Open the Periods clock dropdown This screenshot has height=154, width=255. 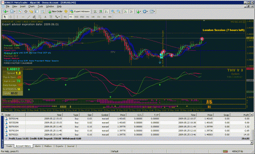(x=145, y=11)
